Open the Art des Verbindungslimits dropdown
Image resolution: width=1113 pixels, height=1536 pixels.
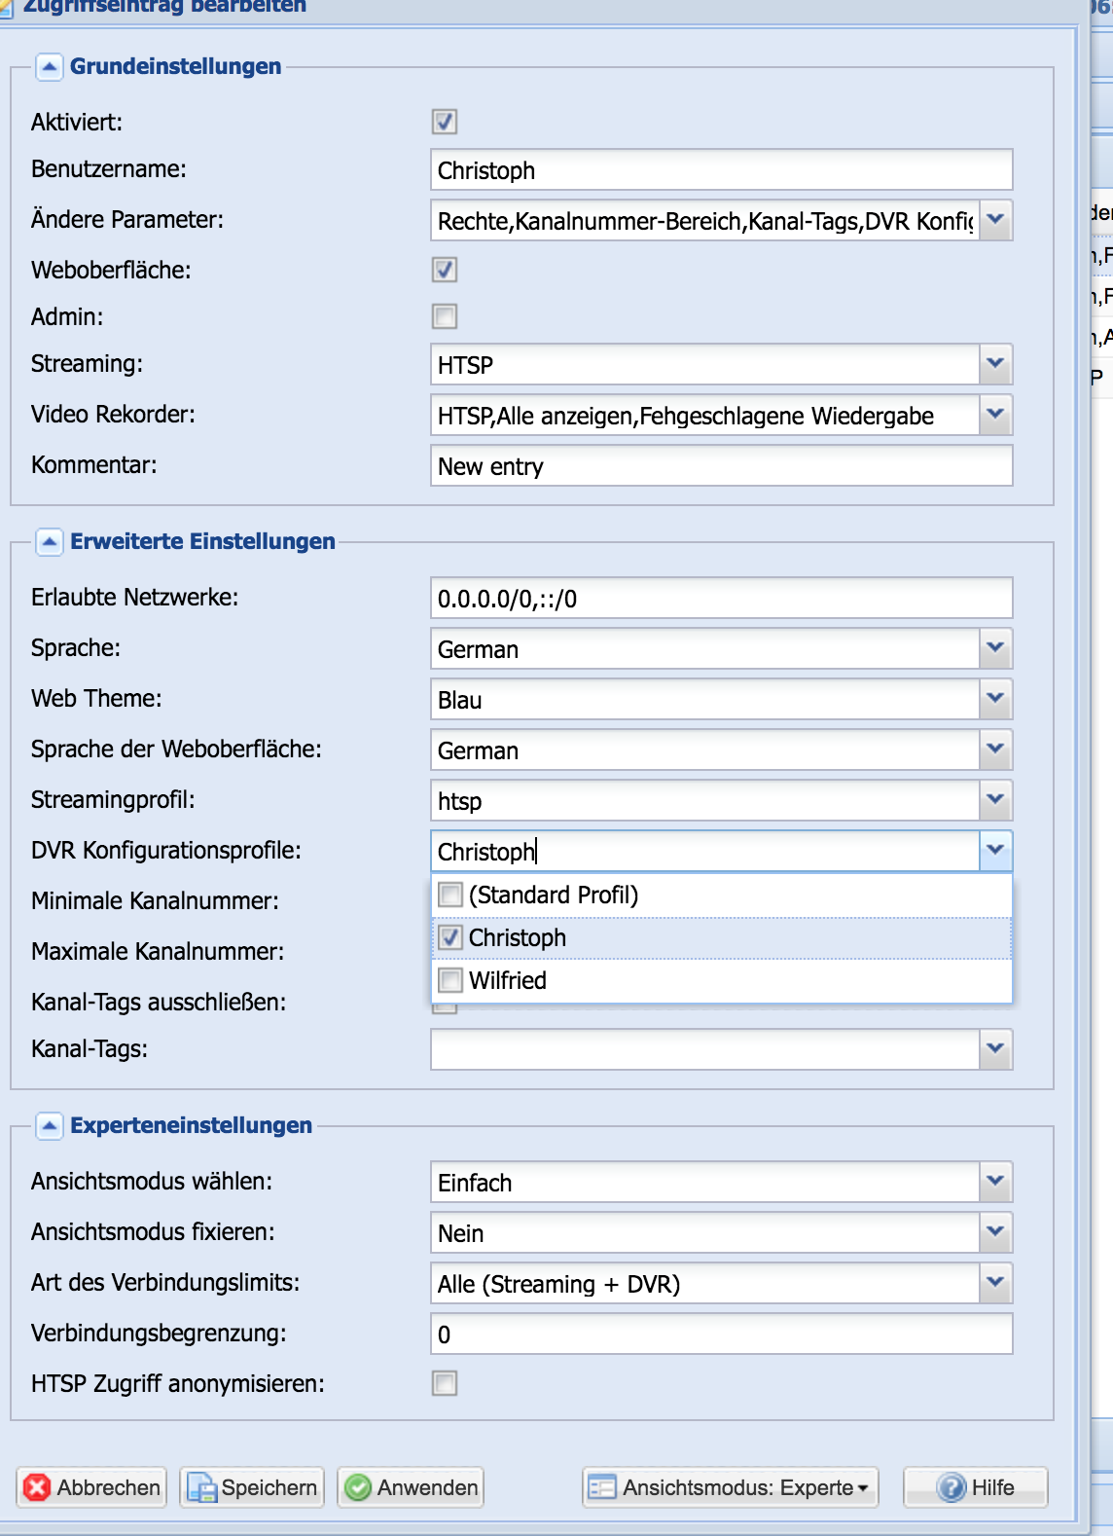point(995,1283)
